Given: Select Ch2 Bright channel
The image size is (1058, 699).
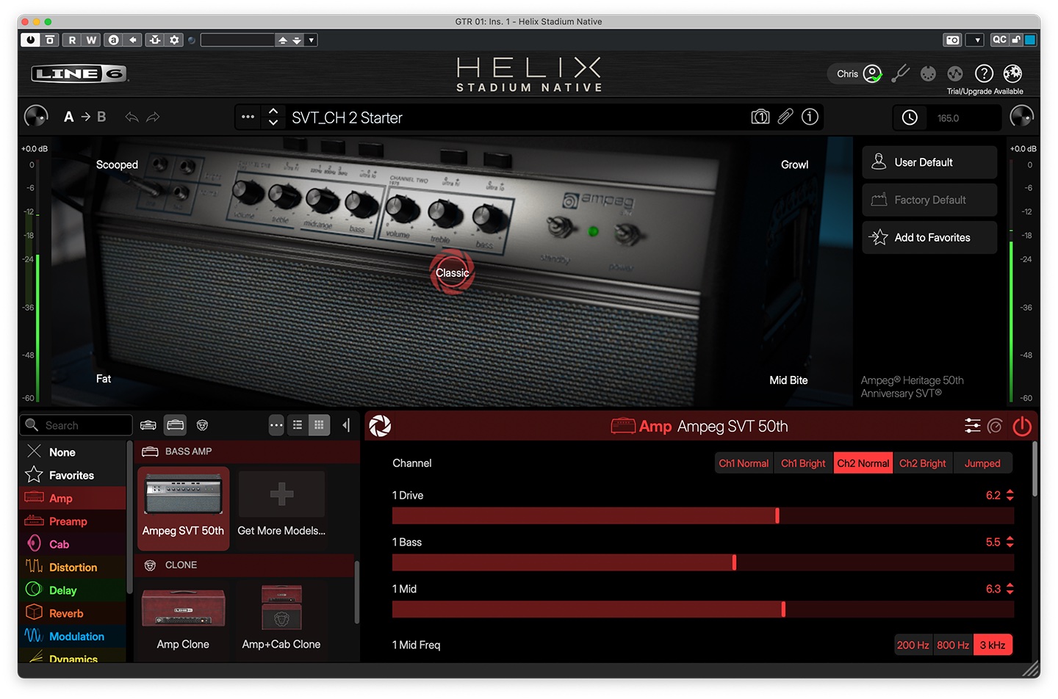Looking at the screenshot, I should pos(923,463).
